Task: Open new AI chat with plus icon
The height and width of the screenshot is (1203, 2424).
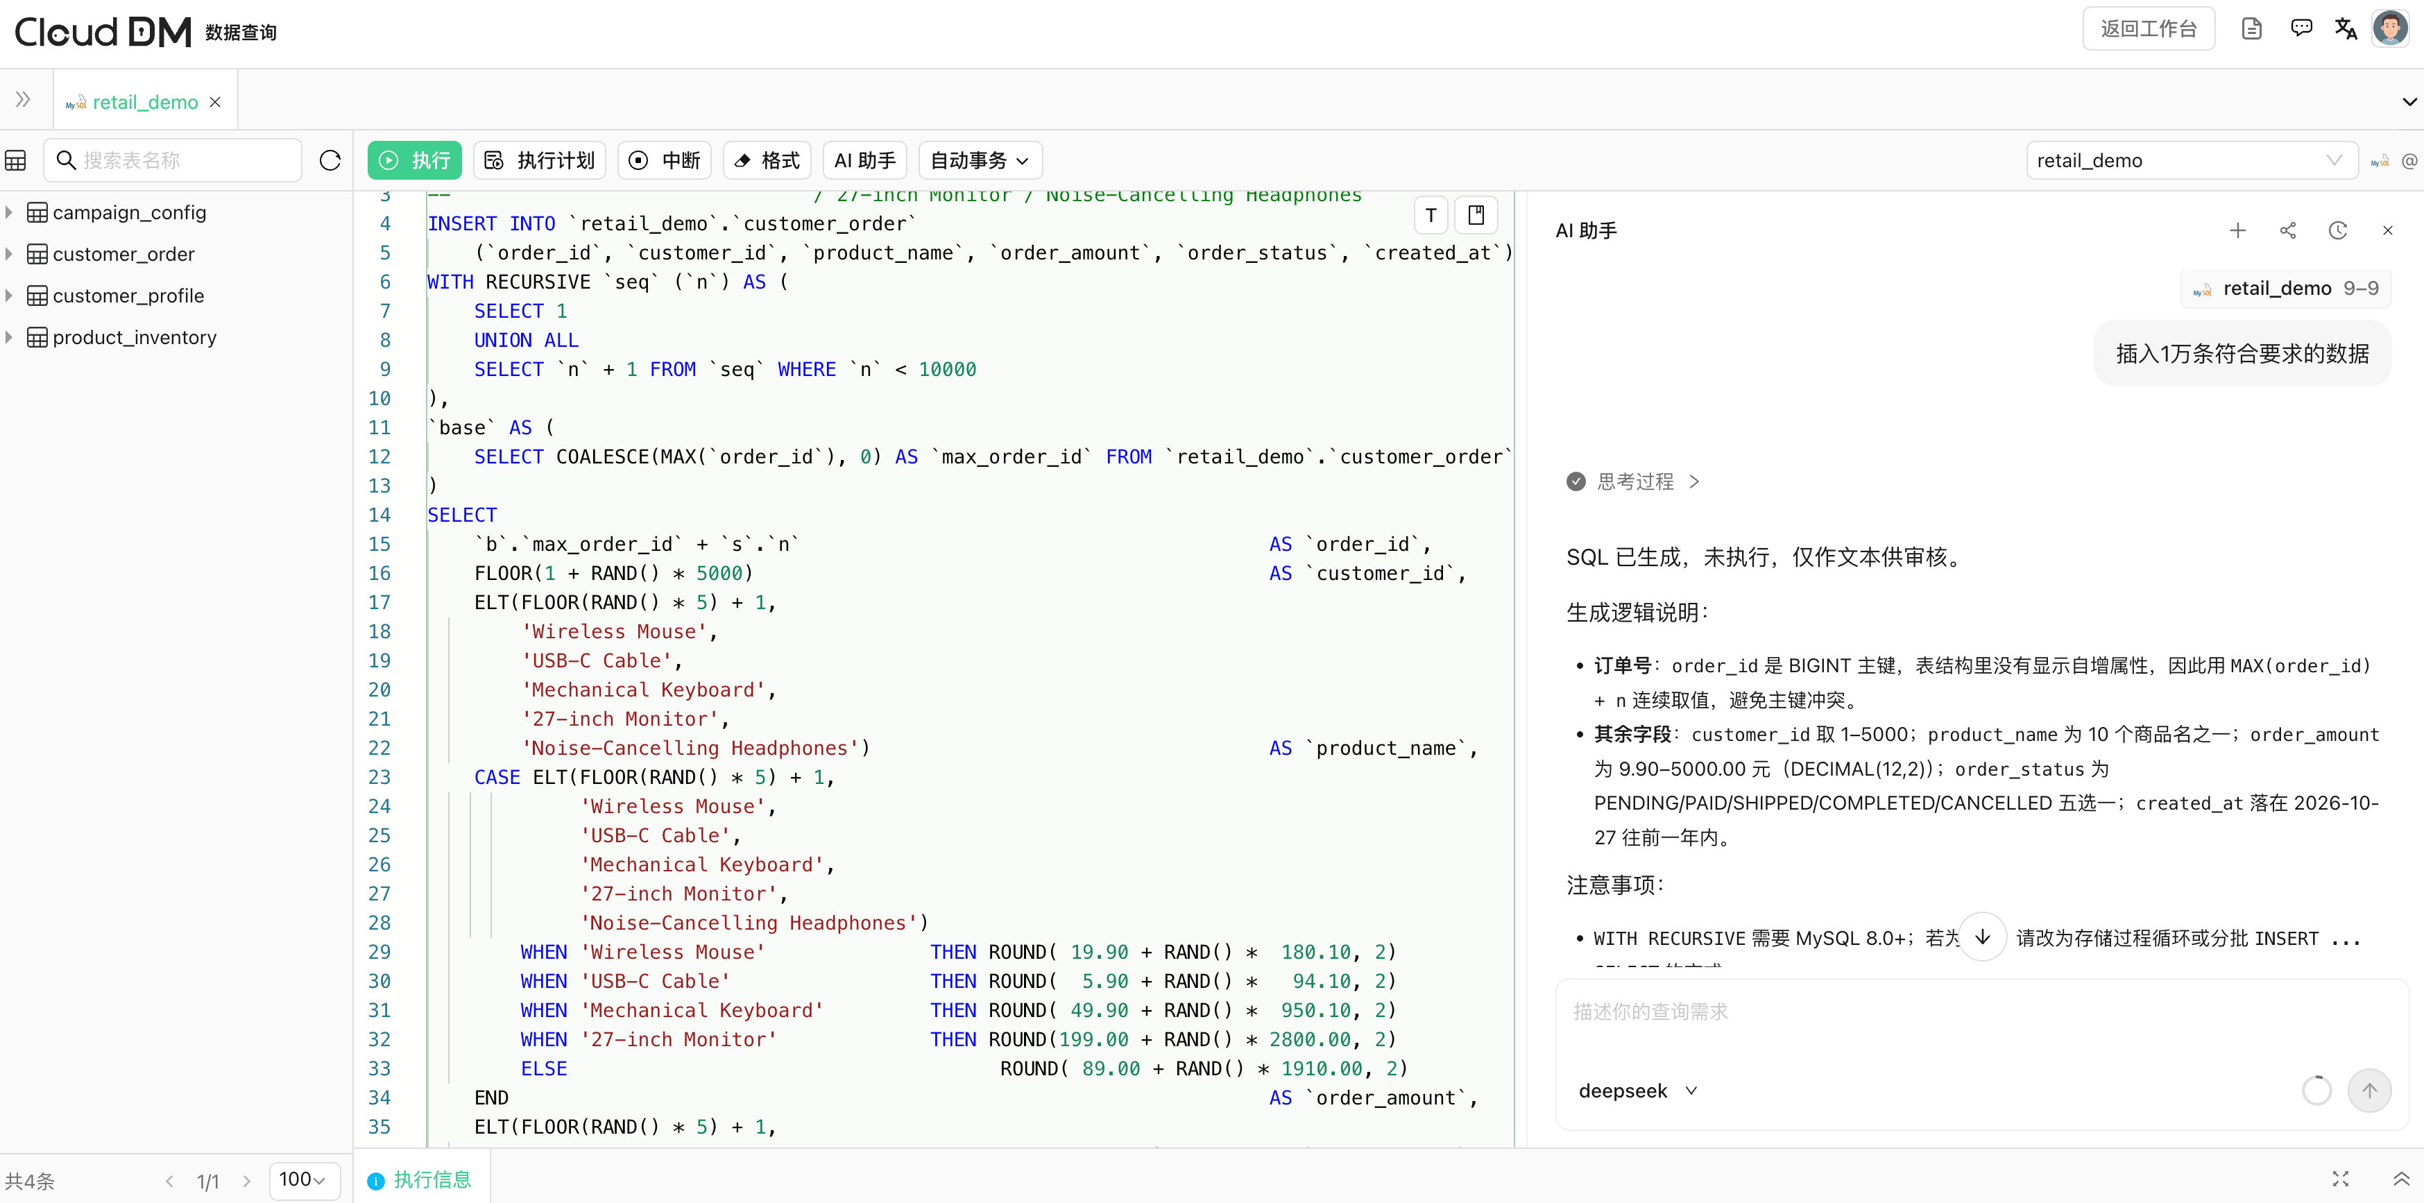Action: click(2237, 230)
